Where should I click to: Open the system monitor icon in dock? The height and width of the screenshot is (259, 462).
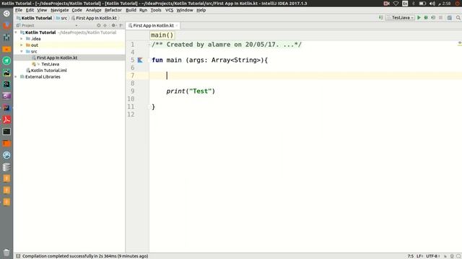[6, 155]
